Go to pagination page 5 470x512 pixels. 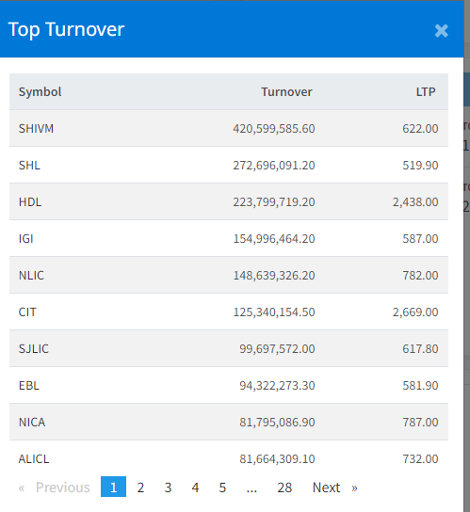pyautogui.click(x=222, y=488)
